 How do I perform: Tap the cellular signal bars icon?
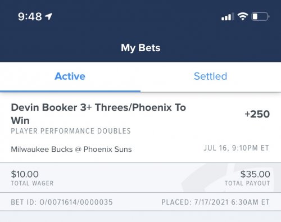coord(228,16)
